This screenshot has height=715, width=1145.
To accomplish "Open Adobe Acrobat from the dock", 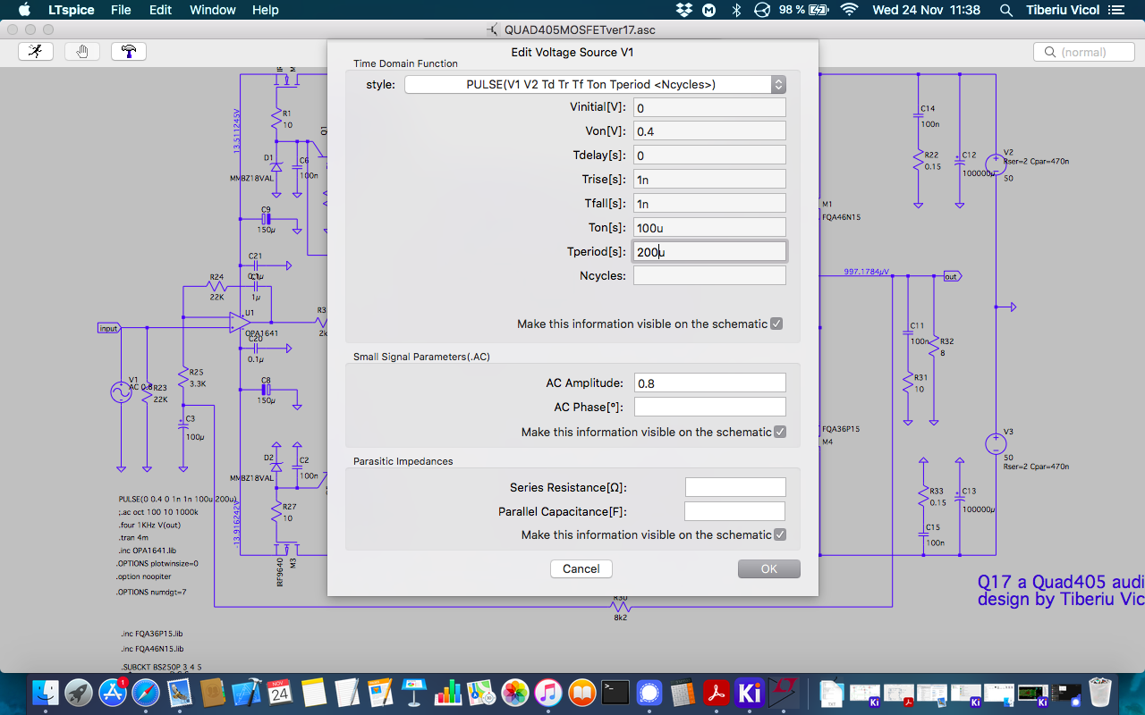I will 716,692.
